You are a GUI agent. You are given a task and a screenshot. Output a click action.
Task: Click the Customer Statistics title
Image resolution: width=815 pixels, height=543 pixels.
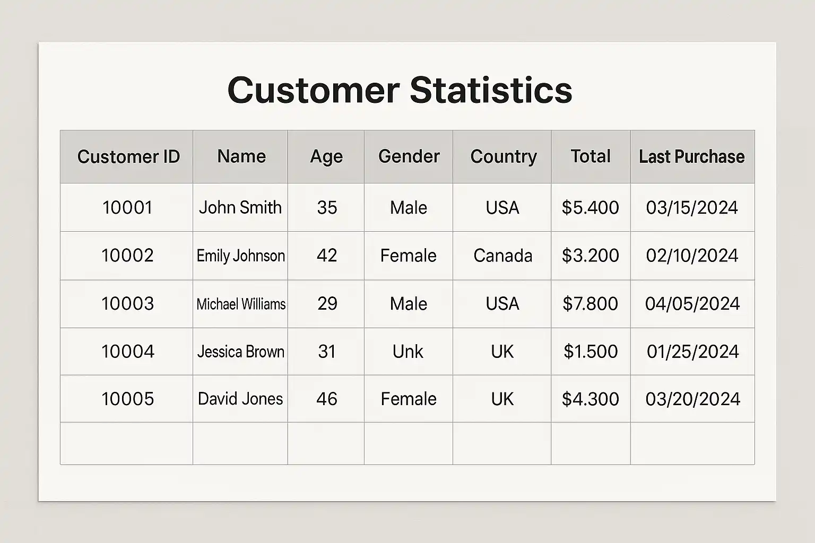[x=400, y=90]
